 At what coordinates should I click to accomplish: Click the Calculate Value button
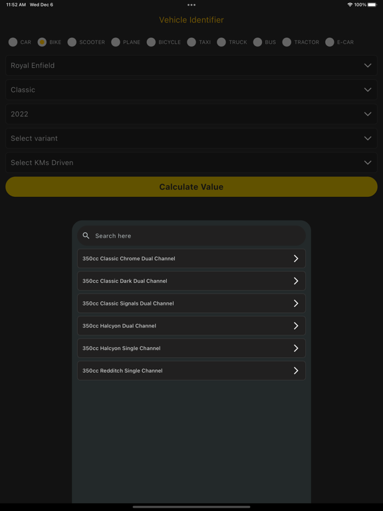point(191,187)
